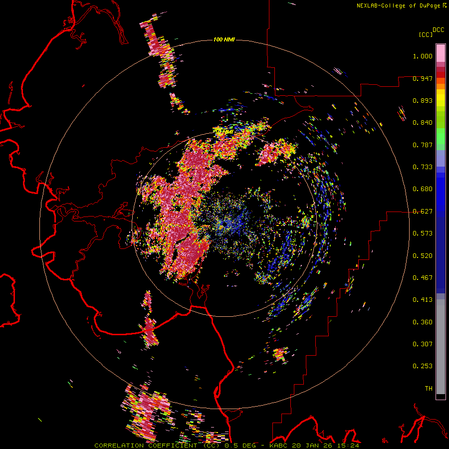Click the TH threshold label on legend
Viewport: 449px width, 449px height.
429,389
